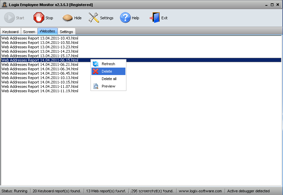
Task: Click the spy app icon in title bar
Action: [4, 5]
